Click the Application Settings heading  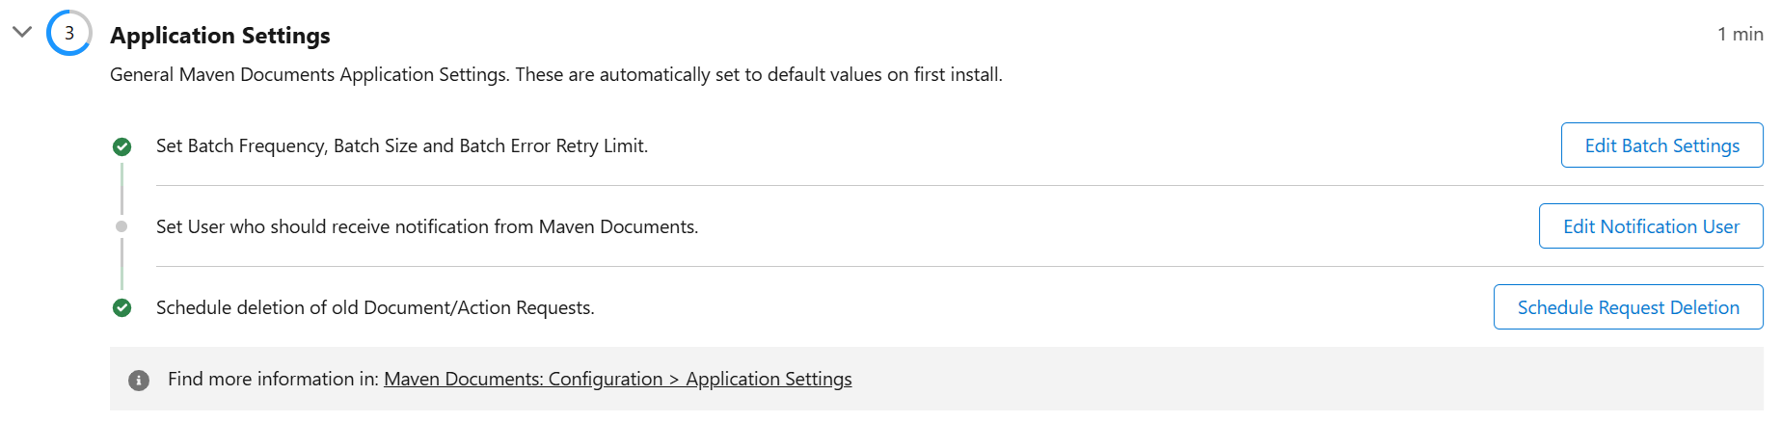(x=220, y=36)
